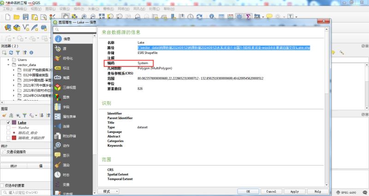Expand the 2021年7月中国乡镇 folder
Image resolution: width=369 pixels, height=196 pixels.
coord(14,85)
